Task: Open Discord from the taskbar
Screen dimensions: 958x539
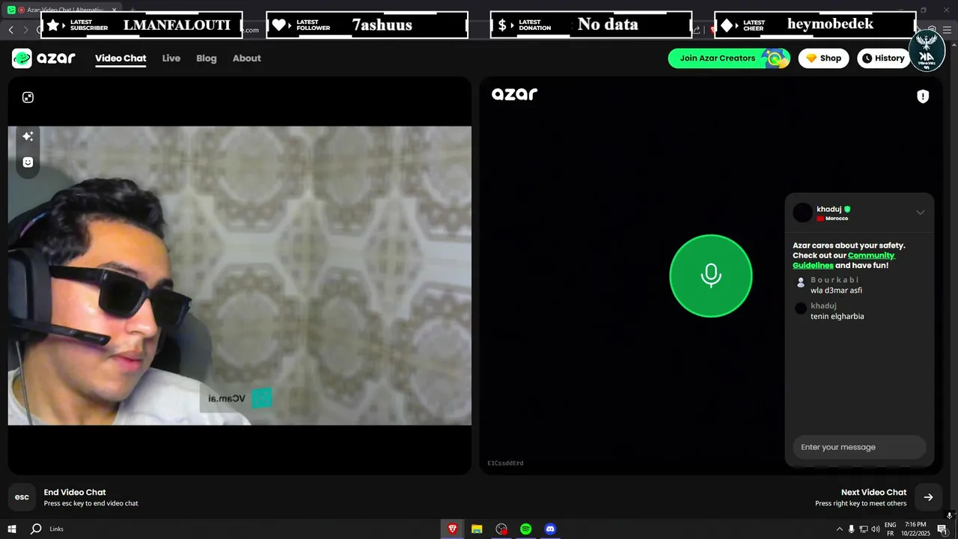Action: pyautogui.click(x=551, y=529)
